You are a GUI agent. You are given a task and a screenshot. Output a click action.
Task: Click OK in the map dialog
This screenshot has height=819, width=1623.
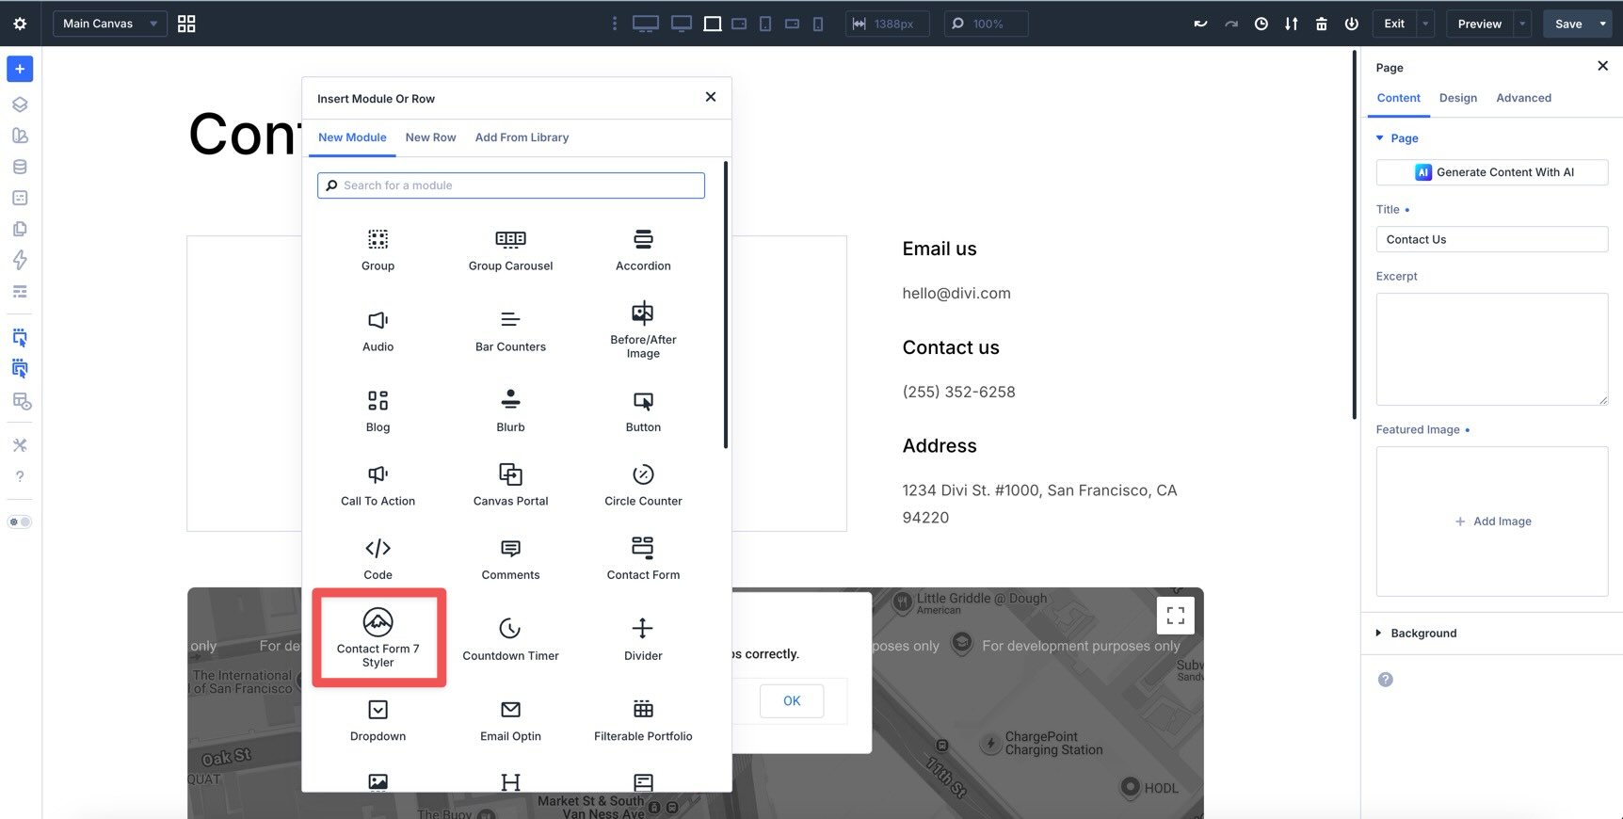(792, 701)
